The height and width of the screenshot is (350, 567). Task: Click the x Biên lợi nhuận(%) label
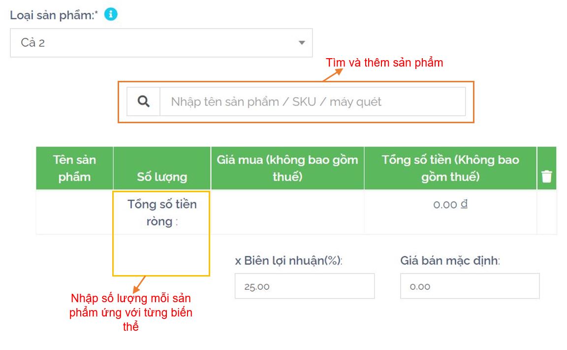click(288, 261)
